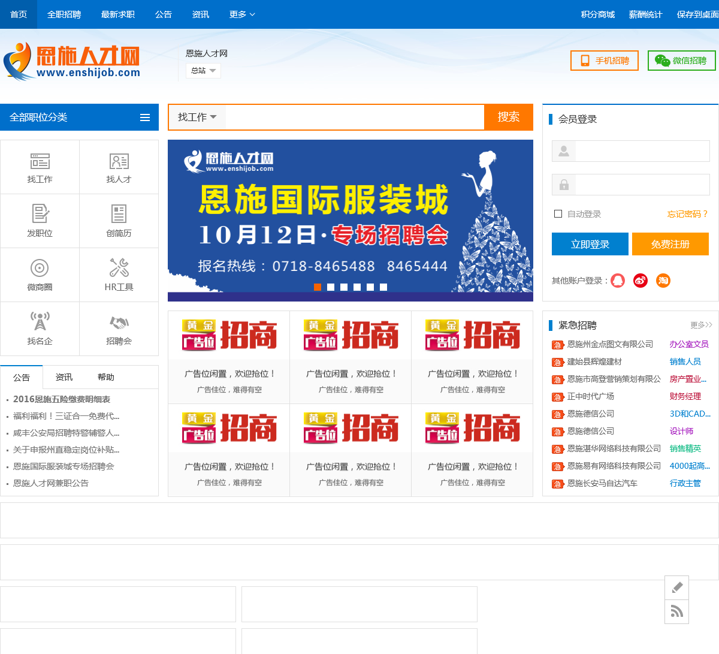This screenshot has width=719, height=654.
Task: Open the HR工具 tools icon
Action: tap(119, 268)
